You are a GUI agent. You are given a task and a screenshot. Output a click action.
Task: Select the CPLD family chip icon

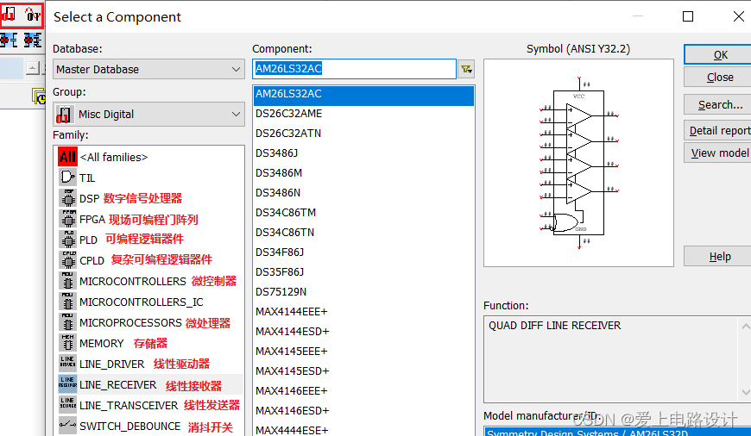pyautogui.click(x=67, y=260)
